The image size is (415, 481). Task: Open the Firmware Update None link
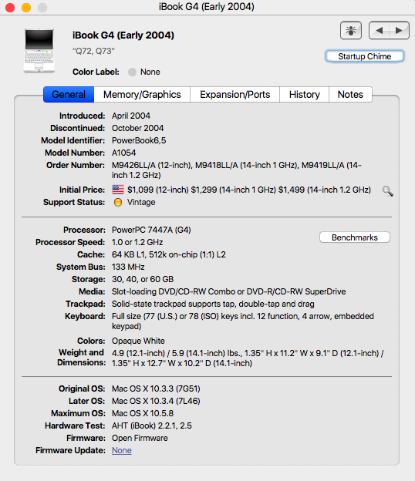tap(122, 450)
